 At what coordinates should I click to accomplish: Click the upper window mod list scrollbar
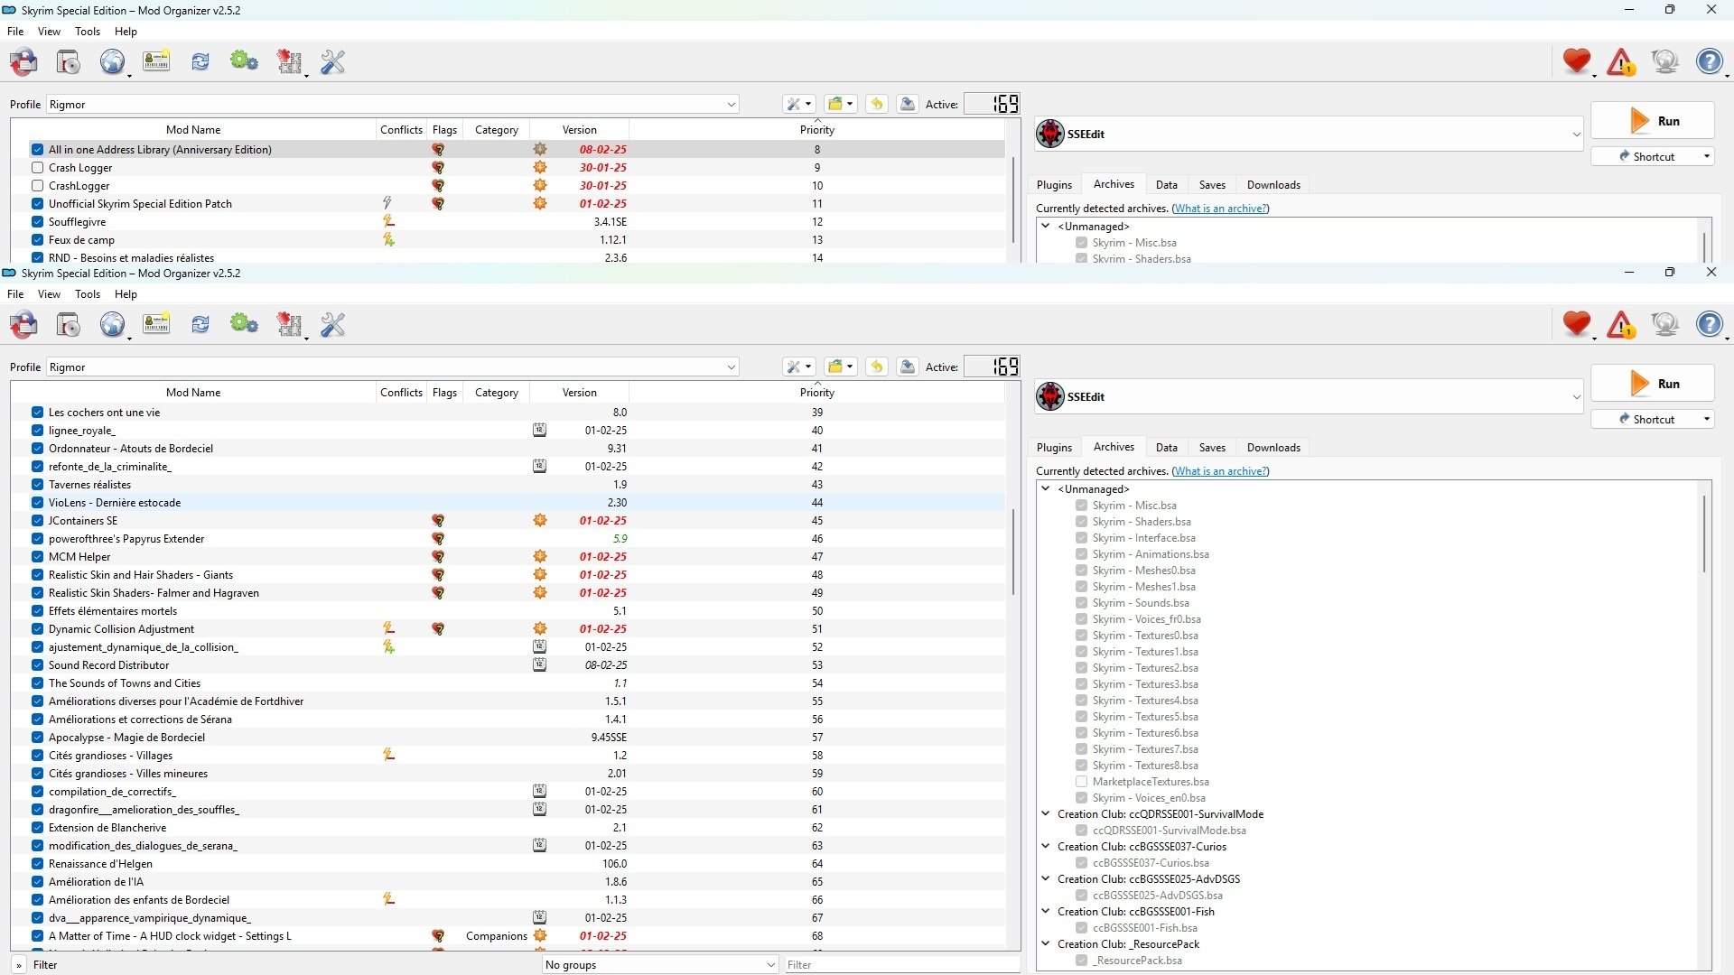click(x=1013, y=201)
